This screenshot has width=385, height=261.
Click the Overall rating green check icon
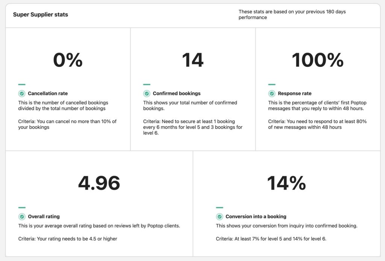[x=22, y=217]
